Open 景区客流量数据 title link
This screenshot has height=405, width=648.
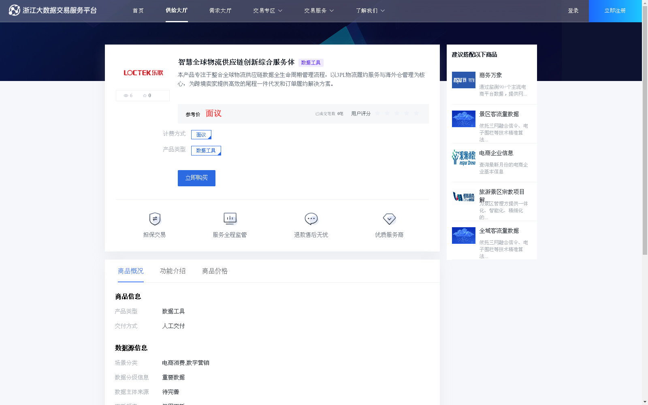click(x=499, y=114)
